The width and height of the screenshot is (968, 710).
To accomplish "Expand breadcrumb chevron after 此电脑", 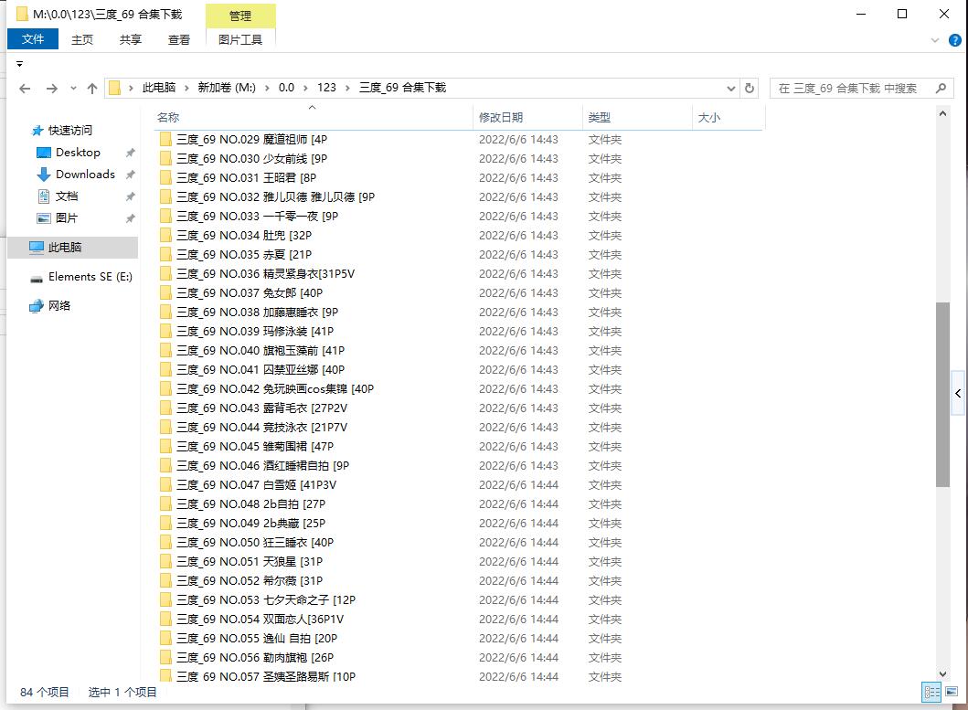I will (x=186, y=89).
